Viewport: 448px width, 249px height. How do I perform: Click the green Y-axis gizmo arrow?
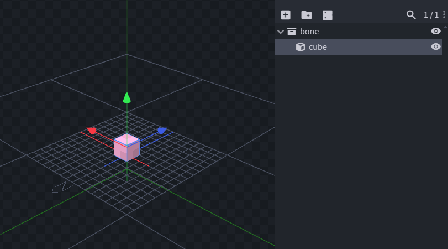click(x=127, y=97)
